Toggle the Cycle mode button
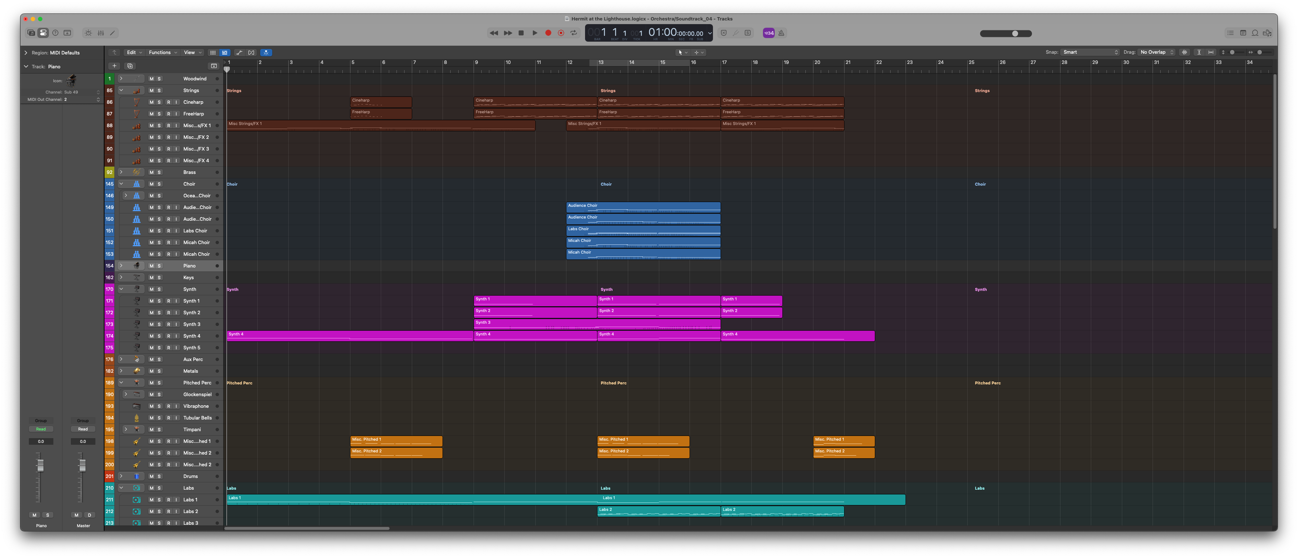Image resolution: width=1298 pixels, height=558 pixels. coord(573,33)
